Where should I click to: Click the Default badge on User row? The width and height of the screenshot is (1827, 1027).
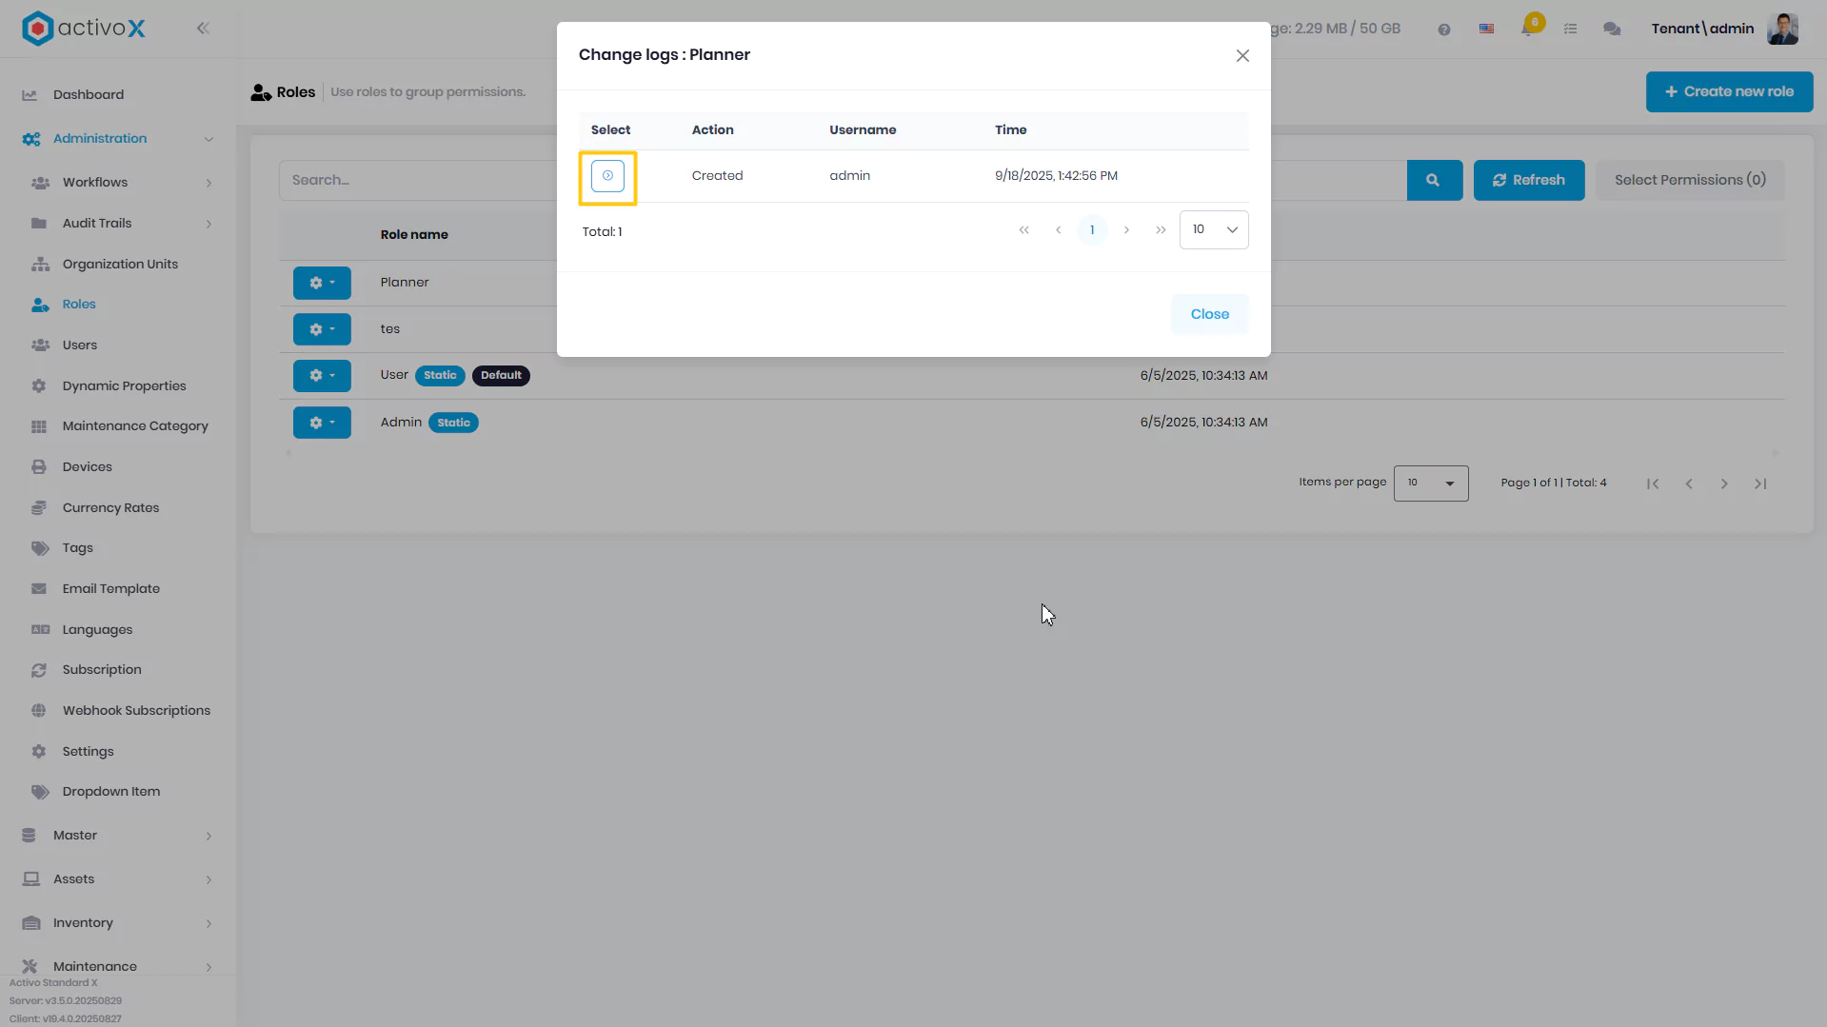coord(501,376)
